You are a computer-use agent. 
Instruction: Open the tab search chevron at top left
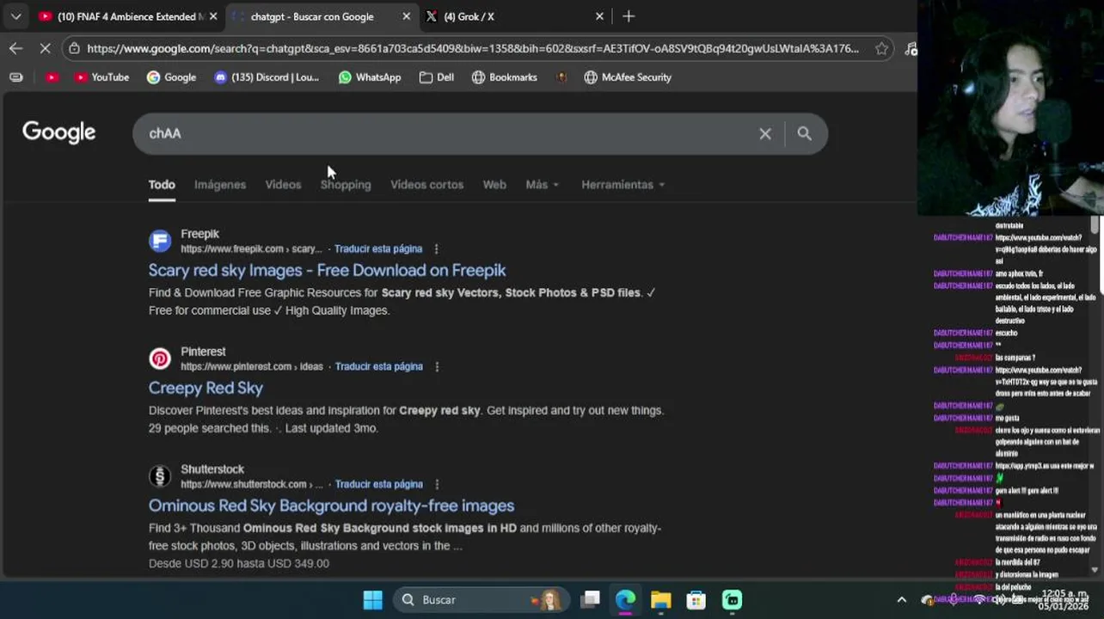(15, 16)
